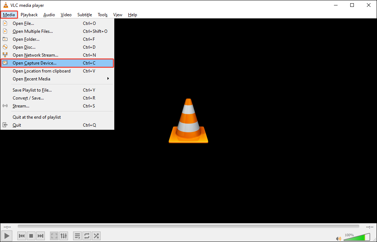Toggle fullscreen mode
This screenshot has width=377, height=242.
(x=54, y=236)
